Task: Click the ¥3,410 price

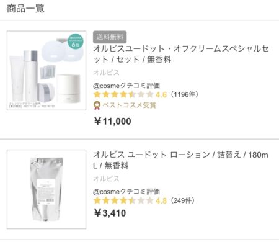Action: click(x=110, y=213)
